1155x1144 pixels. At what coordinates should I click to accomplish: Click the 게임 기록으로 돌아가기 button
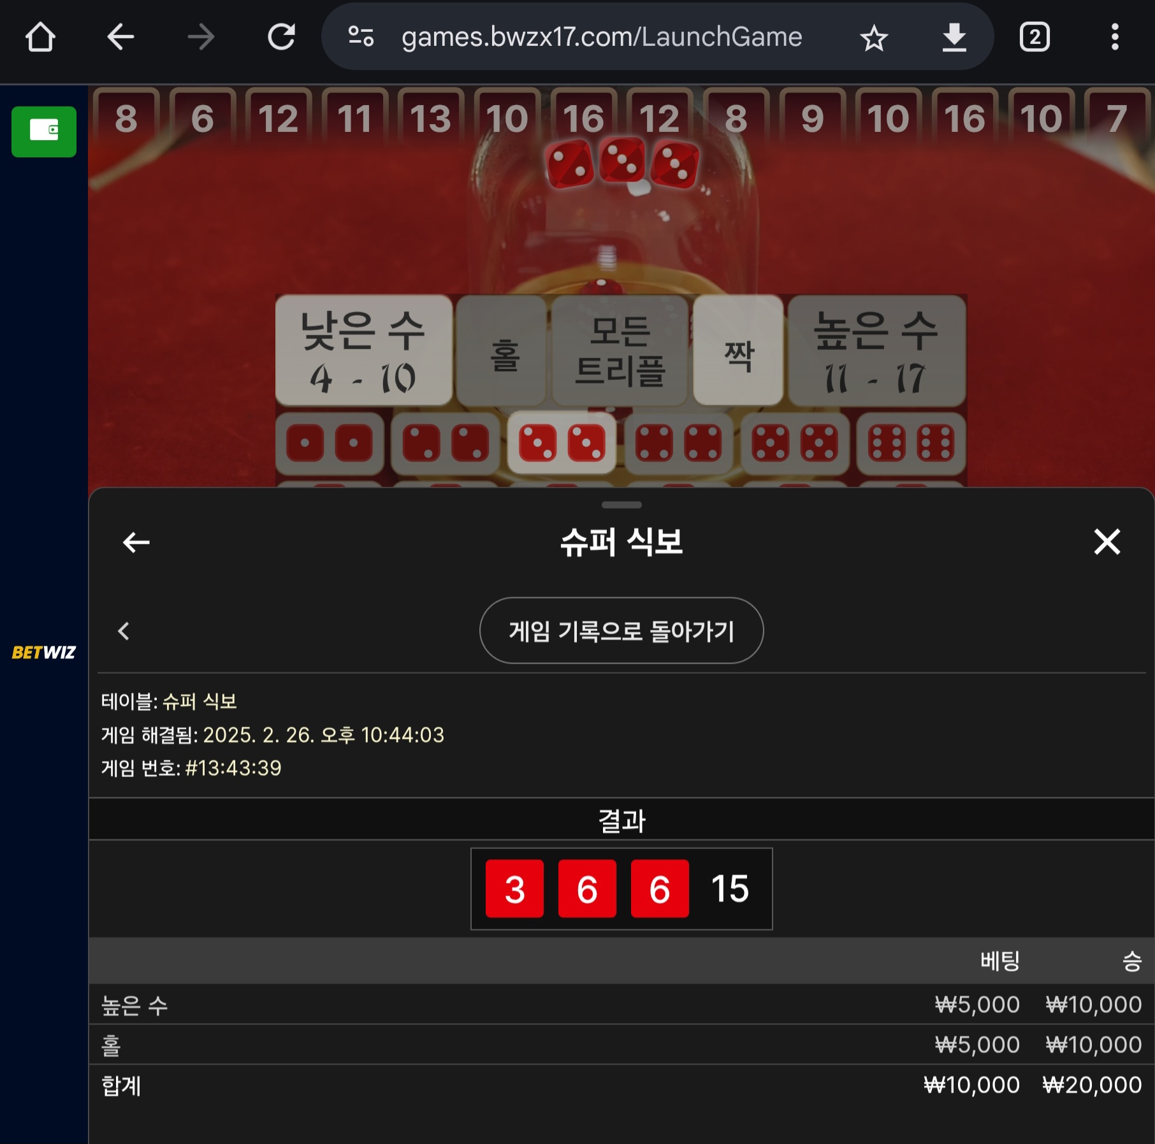(x=621, y=631)
